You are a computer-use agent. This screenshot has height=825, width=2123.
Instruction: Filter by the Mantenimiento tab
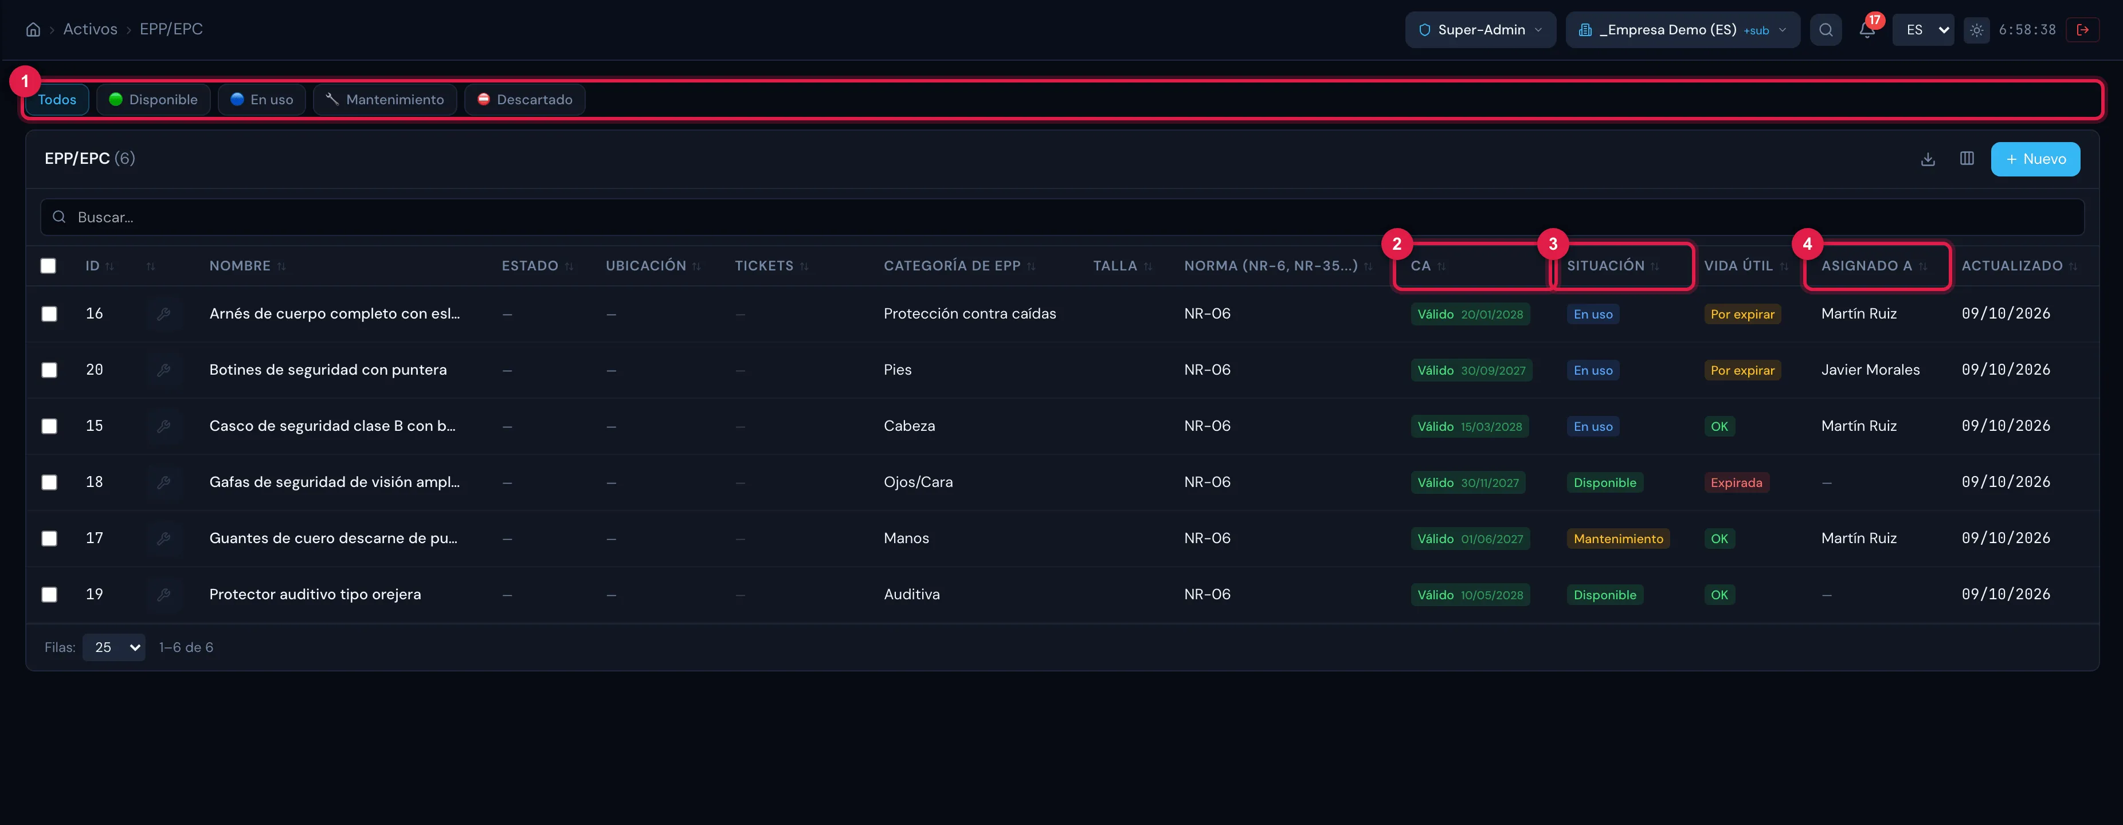(x=385, y=100)
